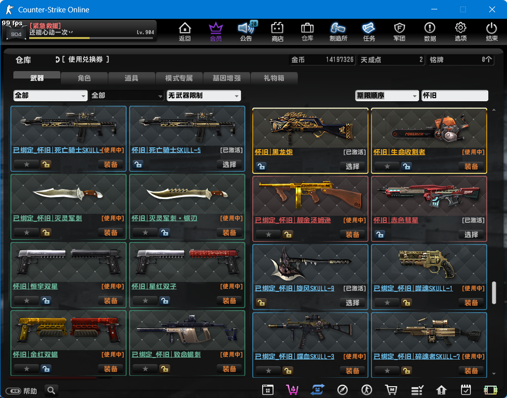The width and height of the screenshot is (507, 398).
Task: Open the first 全部 category dropdown
Action: pos(50,95)
